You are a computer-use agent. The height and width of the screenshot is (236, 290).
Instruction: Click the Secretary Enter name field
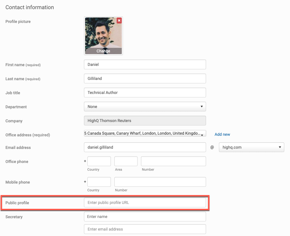pos(145,217)
